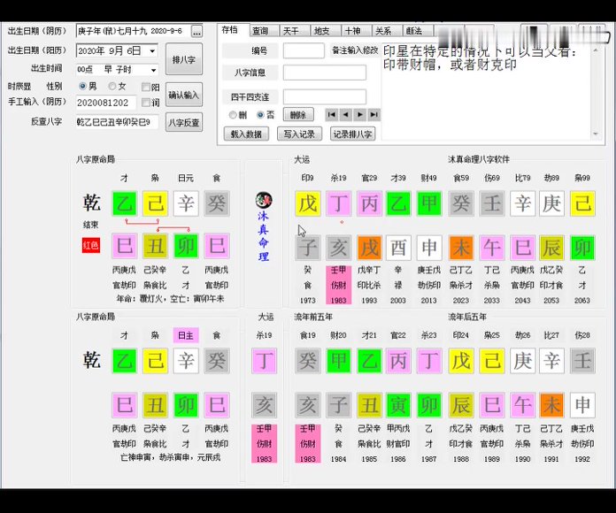
Task: Click the year 1988 in 流年 row
Action: point(461,459)
